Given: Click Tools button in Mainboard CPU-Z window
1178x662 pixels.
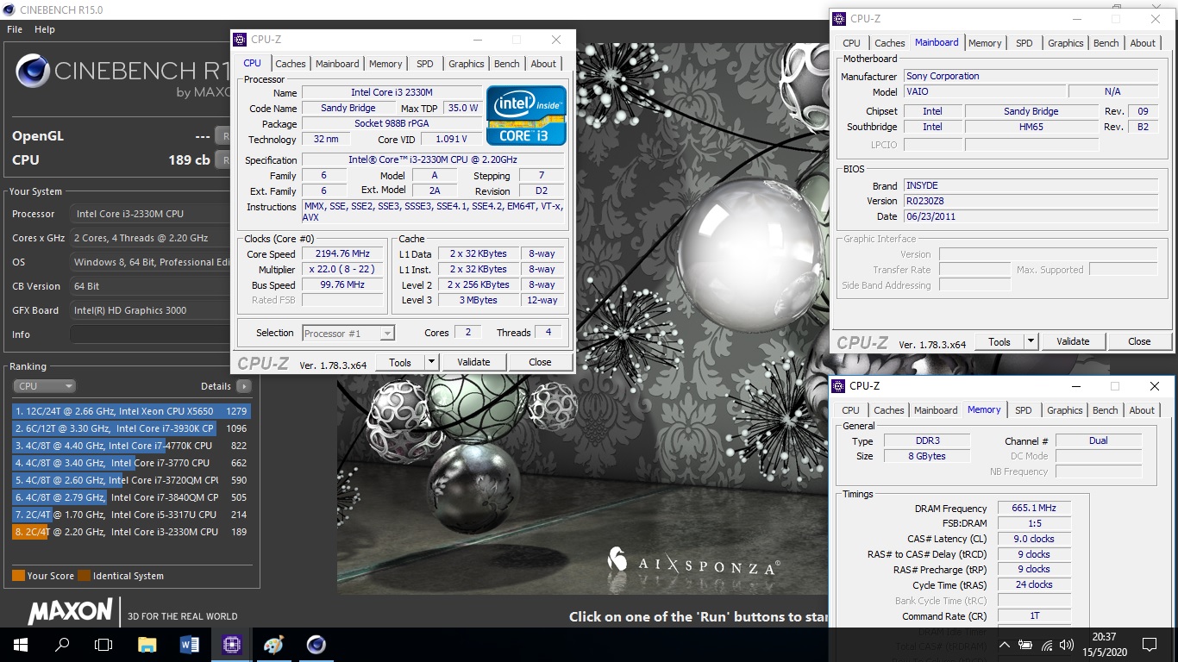Looking at the screenshot, I should pyautogui.click(x=999, y=341).
